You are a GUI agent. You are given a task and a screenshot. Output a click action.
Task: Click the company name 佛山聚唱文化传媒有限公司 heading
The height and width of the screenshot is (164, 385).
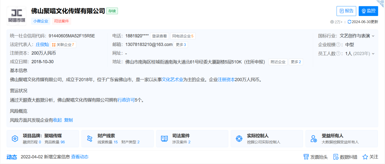[x=68, y=11]
